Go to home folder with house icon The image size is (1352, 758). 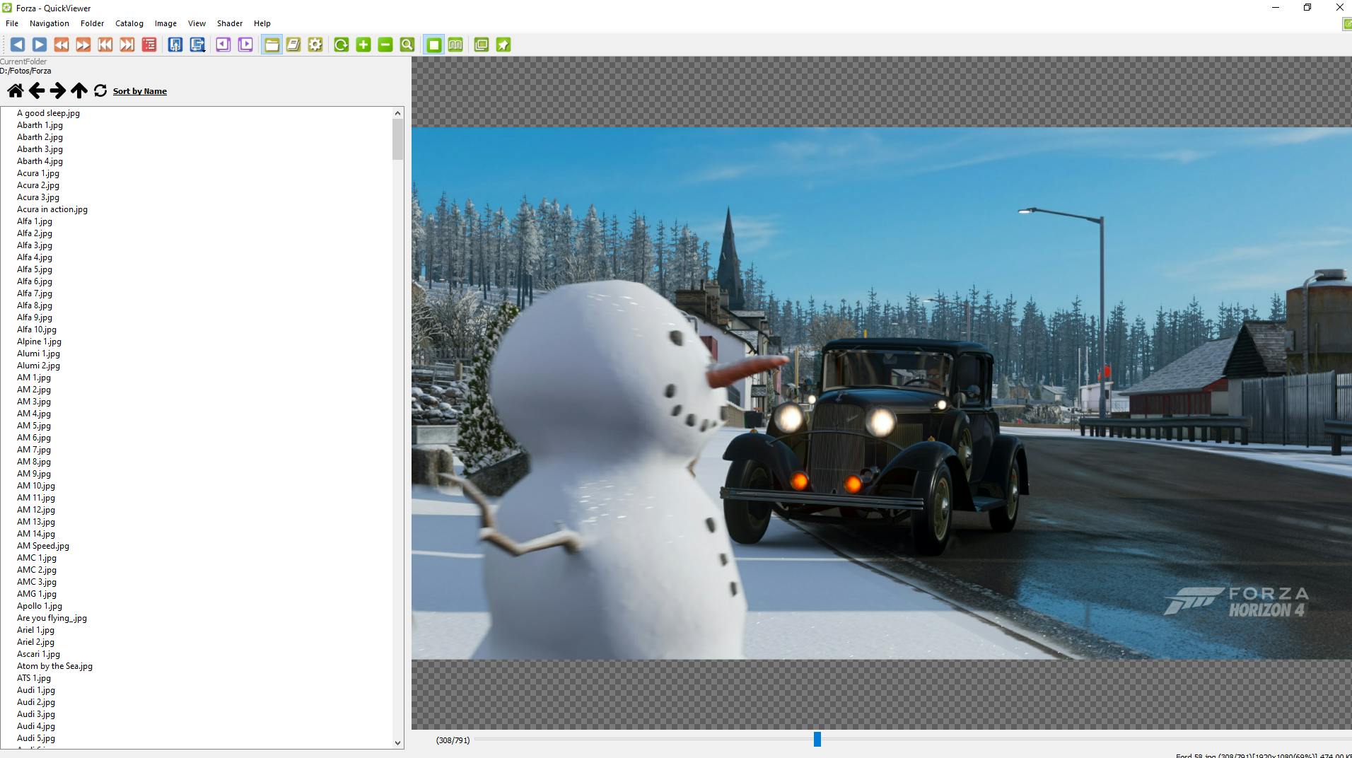click(x=16, y=91)
